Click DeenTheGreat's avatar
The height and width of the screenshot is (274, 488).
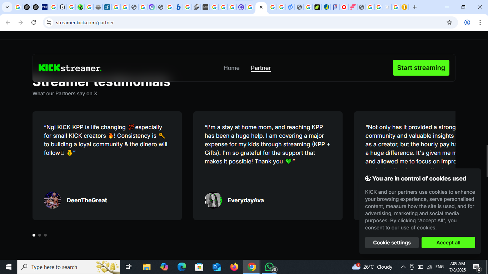coord(53,200)
